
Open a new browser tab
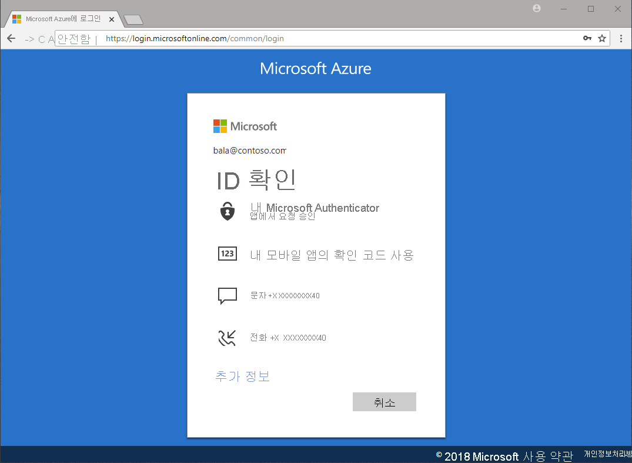pos(133,18)
